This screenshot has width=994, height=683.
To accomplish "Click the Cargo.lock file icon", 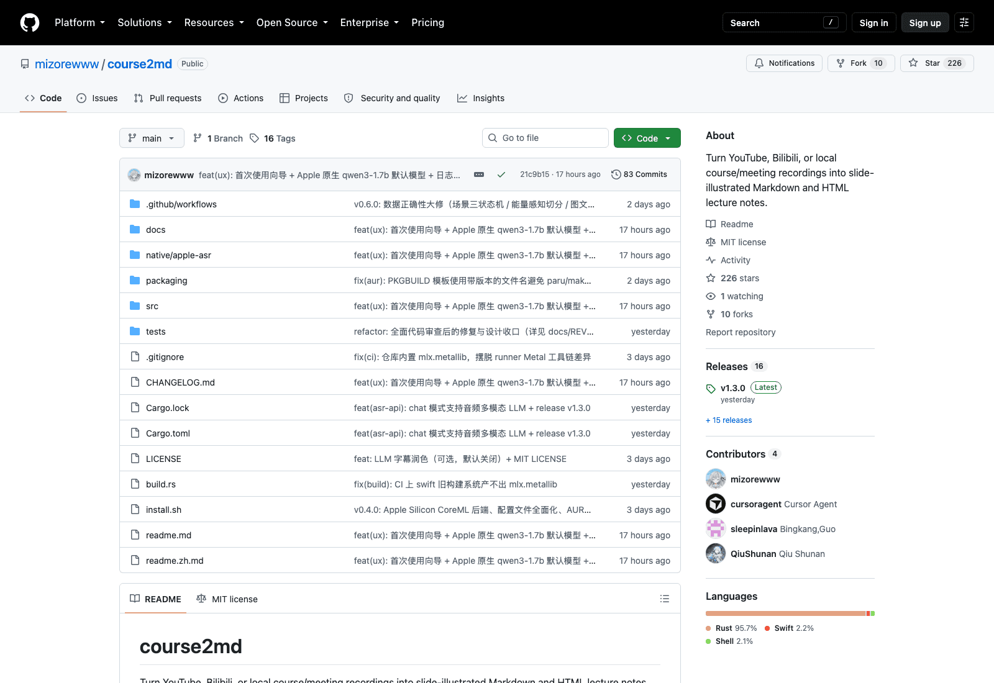I will click(x=135, y=407).
